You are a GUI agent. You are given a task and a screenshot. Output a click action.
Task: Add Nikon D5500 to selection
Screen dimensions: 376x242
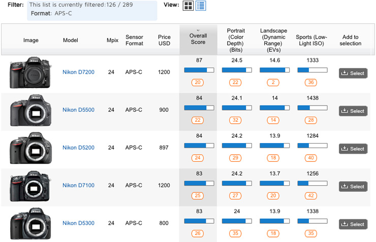(x=353, y=111)
